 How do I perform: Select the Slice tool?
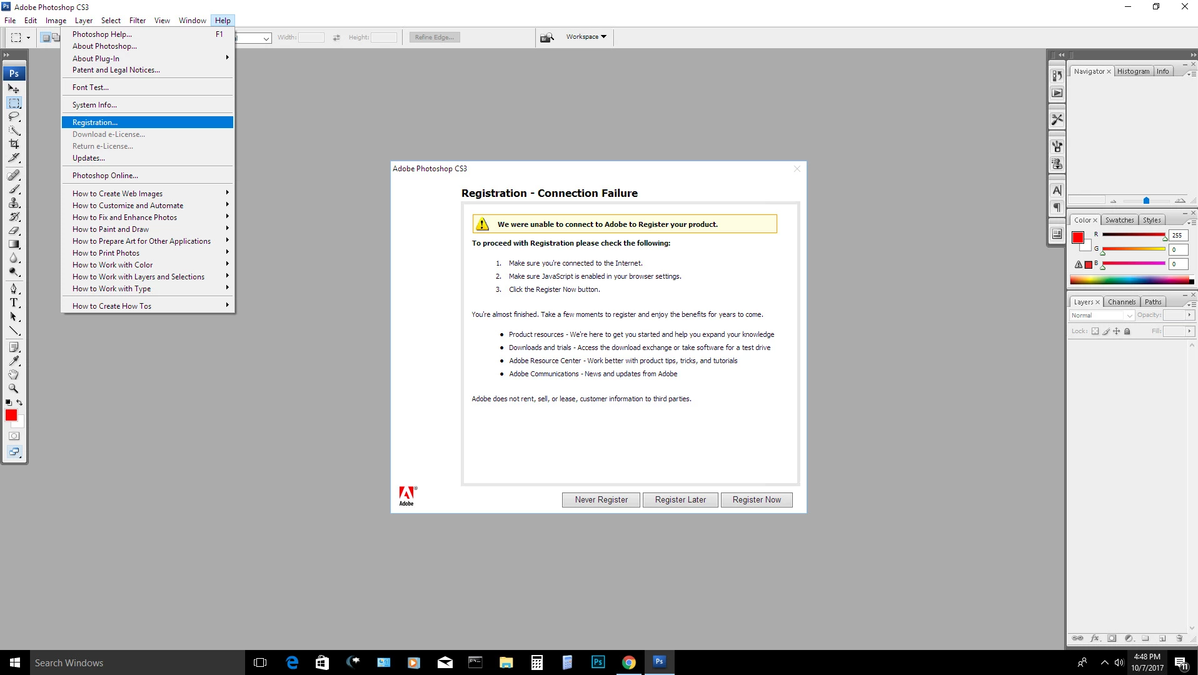14,157
